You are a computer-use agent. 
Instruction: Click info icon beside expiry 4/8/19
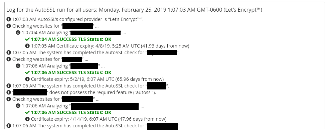[27, 46]
